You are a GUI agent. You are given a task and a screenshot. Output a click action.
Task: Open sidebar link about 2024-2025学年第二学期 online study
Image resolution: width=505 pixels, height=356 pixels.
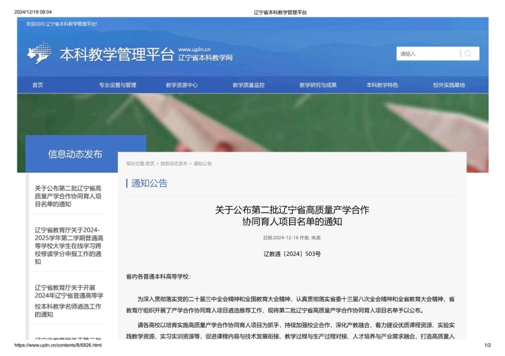[69, 246]
